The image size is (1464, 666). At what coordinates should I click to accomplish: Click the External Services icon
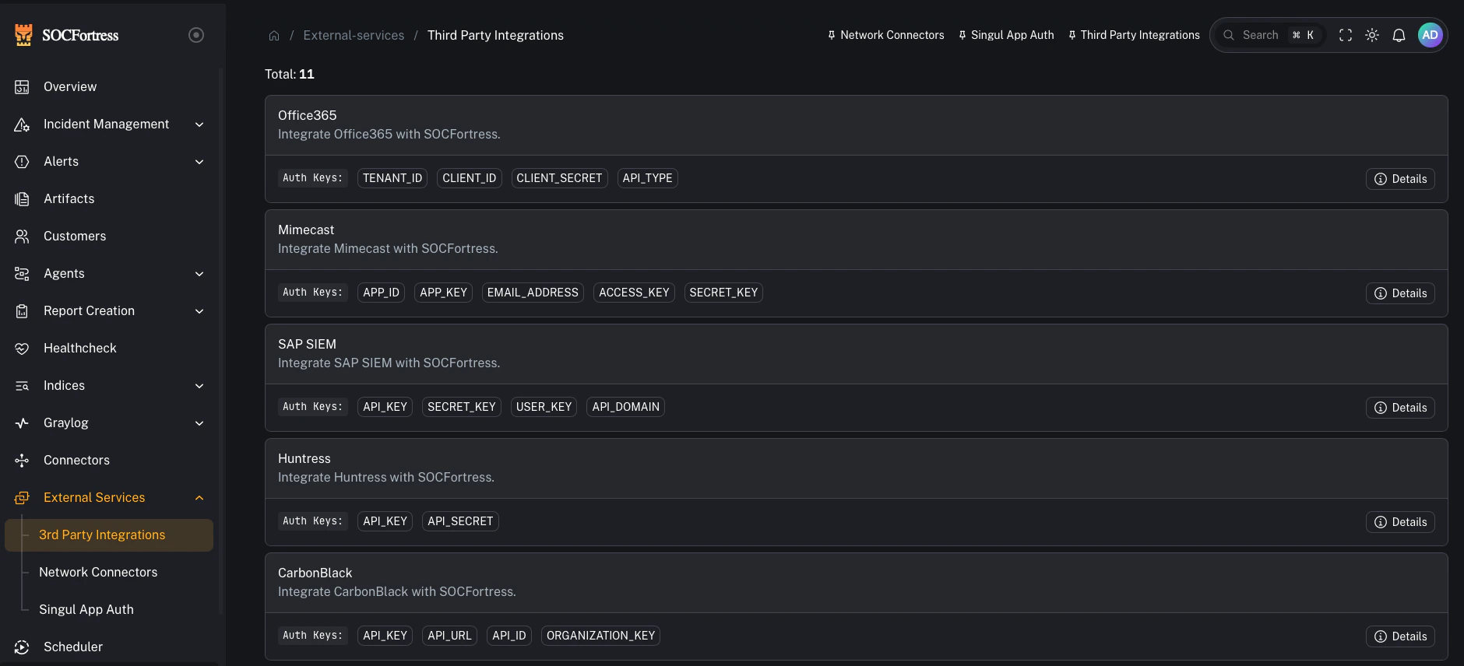[x=22, y=498]
